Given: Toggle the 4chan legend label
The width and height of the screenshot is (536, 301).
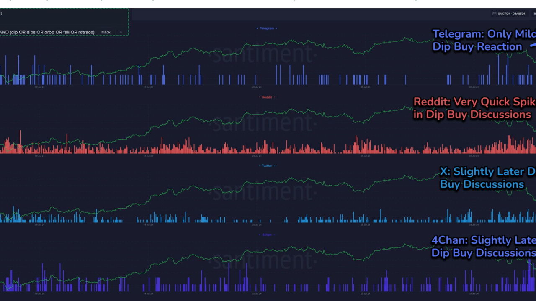Looking at the screenshot, I should coord(267,235).
